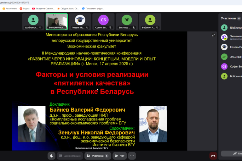Open Показатели цифро bookmark
Viewport: 242px width, 161px height.
pyautogui.click(x=94, y=8)
